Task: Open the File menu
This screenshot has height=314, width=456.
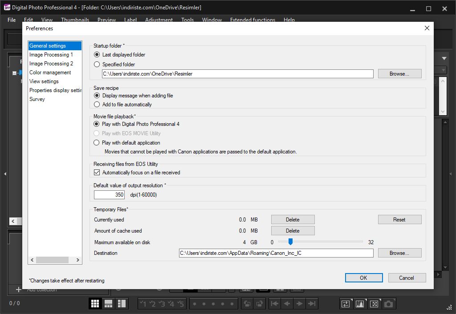Action: coord(12,20)
